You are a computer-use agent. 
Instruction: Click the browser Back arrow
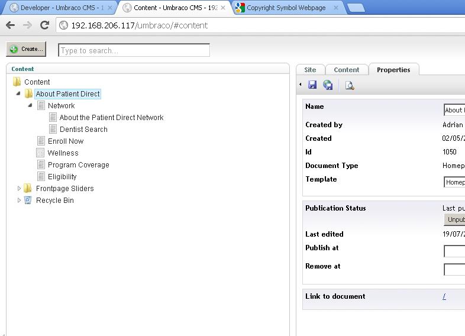[x=11, y=25]
